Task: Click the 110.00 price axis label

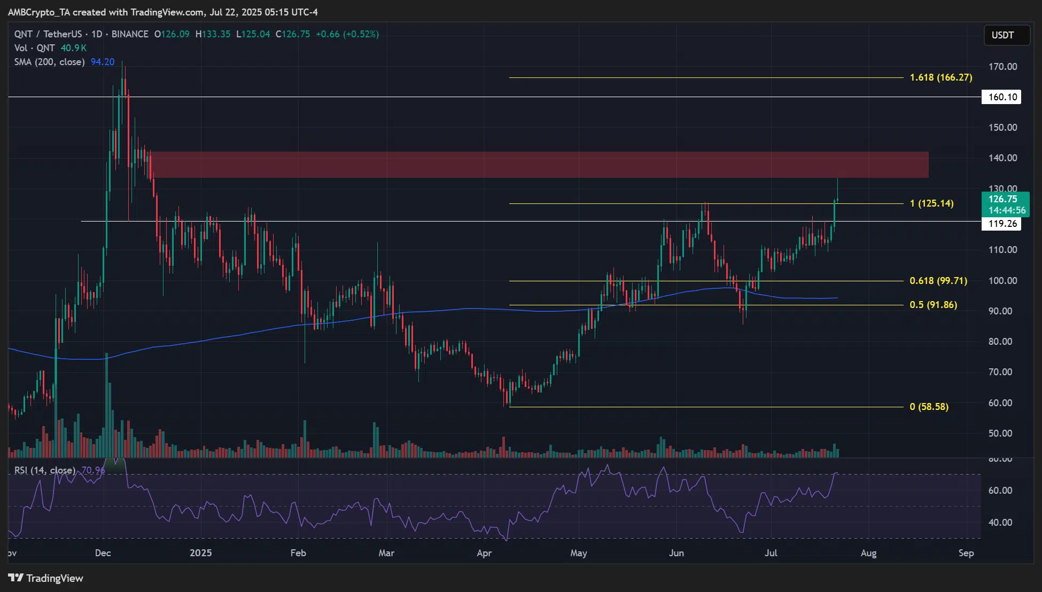Action: tap(1002, 250)
